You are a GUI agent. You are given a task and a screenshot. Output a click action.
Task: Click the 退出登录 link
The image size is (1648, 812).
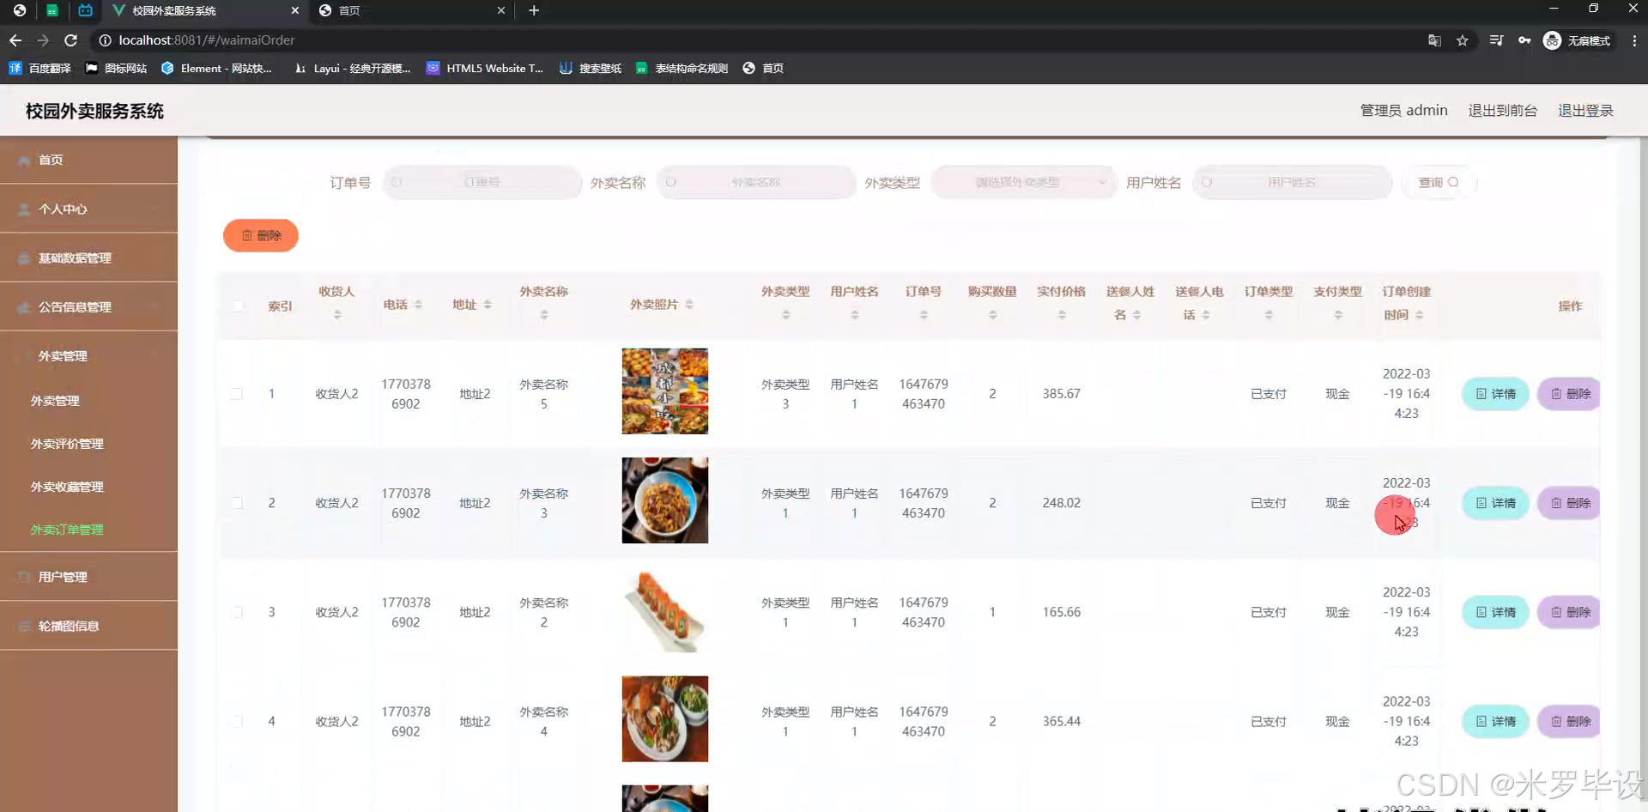click(1585, 110)
